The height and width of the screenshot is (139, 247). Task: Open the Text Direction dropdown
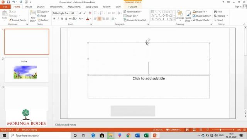click(x=132, y=12)
